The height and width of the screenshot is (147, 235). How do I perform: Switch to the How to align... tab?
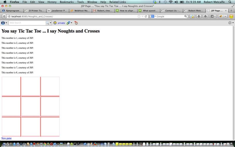pyautogui.click(x=126, y=11)
